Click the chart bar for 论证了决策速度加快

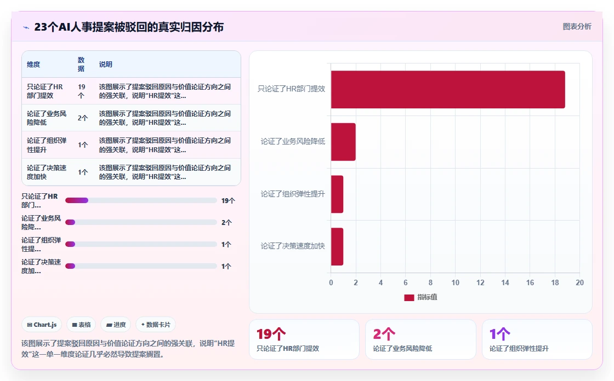pos(337,246)
